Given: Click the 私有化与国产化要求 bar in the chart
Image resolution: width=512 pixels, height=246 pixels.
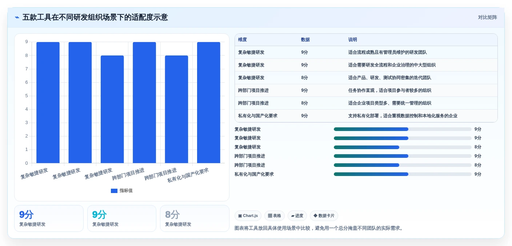Looking at the screenshot, I should click(x=209, y=103).
